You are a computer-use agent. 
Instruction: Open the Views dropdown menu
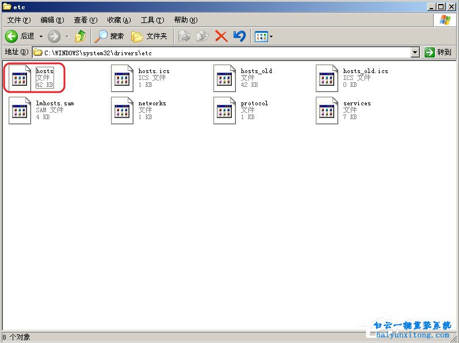click(271, 37)
